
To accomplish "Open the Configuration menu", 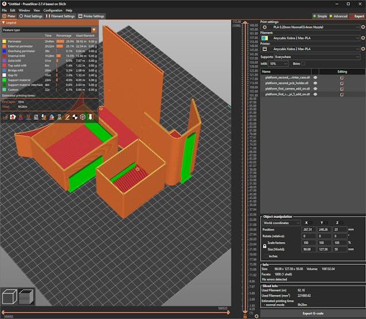I will pos(52,10).
